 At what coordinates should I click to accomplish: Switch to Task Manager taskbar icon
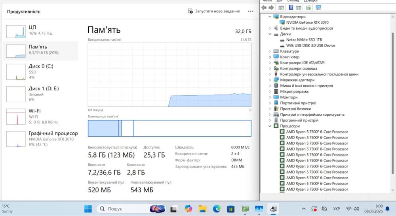point(259,209)
